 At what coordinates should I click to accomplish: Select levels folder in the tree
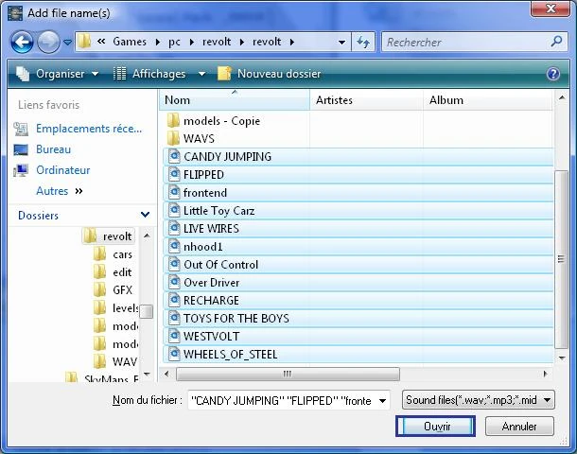click(116, 308)
